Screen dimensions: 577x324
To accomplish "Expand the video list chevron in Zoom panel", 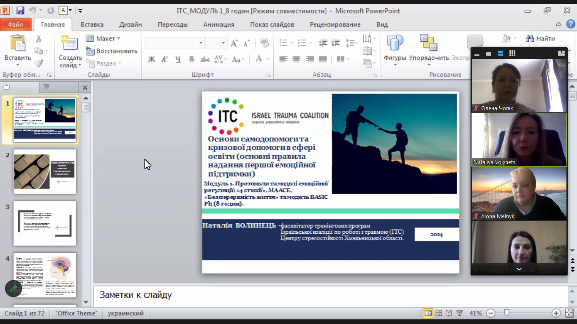I will click(x=519, y=269).
